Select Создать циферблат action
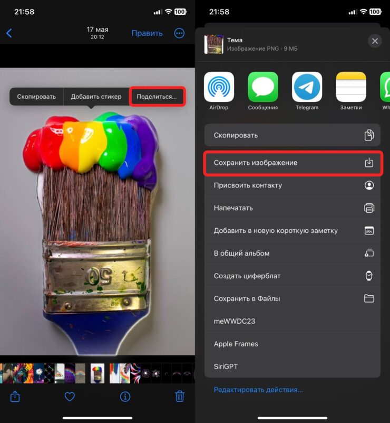The height and width of the screenshot is (423, 390). click(292, 276)
